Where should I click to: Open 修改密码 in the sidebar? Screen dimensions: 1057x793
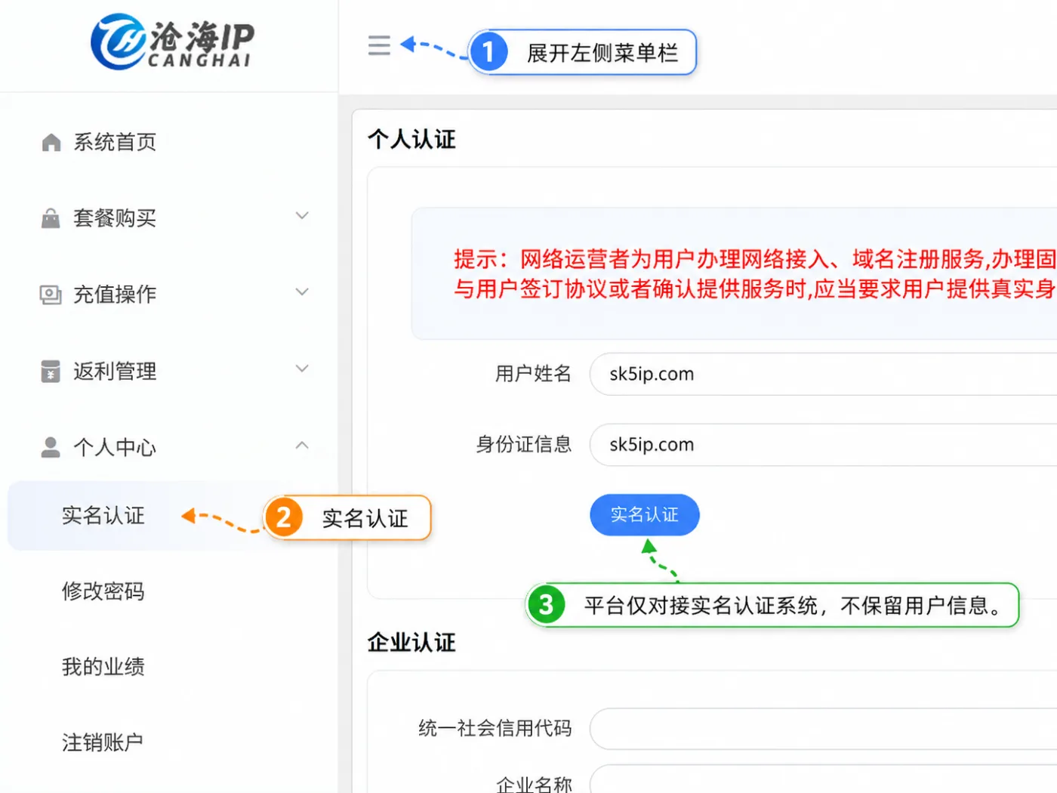tap(103, 591)
